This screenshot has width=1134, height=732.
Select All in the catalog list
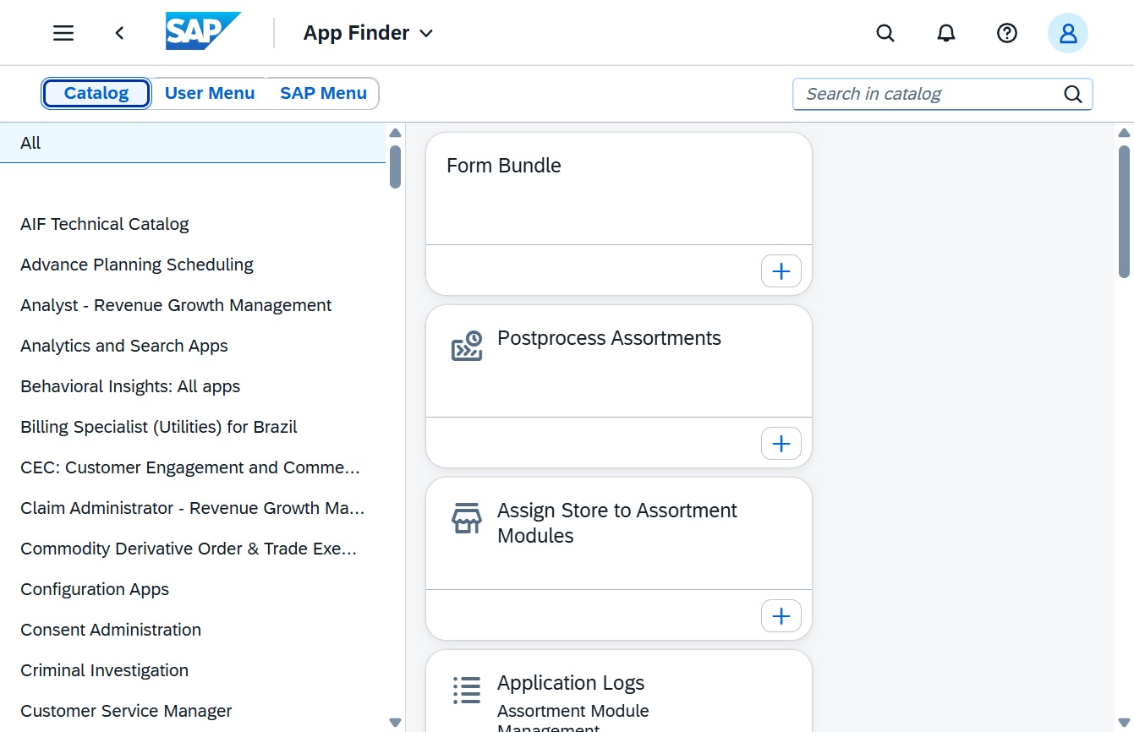[193, 143]
